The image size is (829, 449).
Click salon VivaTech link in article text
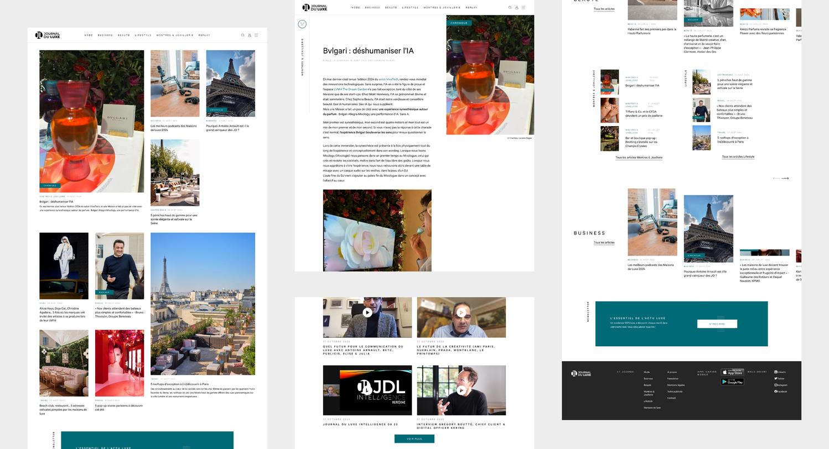click(x=388, y=80)
